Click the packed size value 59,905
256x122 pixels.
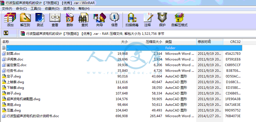pos(157,99)
